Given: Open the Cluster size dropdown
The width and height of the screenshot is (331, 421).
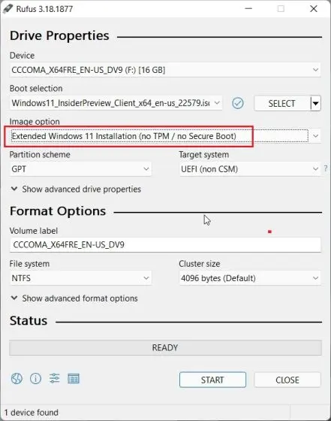Looking at the screenshot, I should click(250, 278).
